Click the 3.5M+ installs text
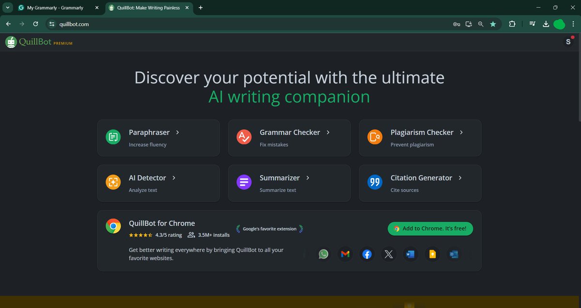Viewport: 581px width, 308px height. (x=214, y=235)
